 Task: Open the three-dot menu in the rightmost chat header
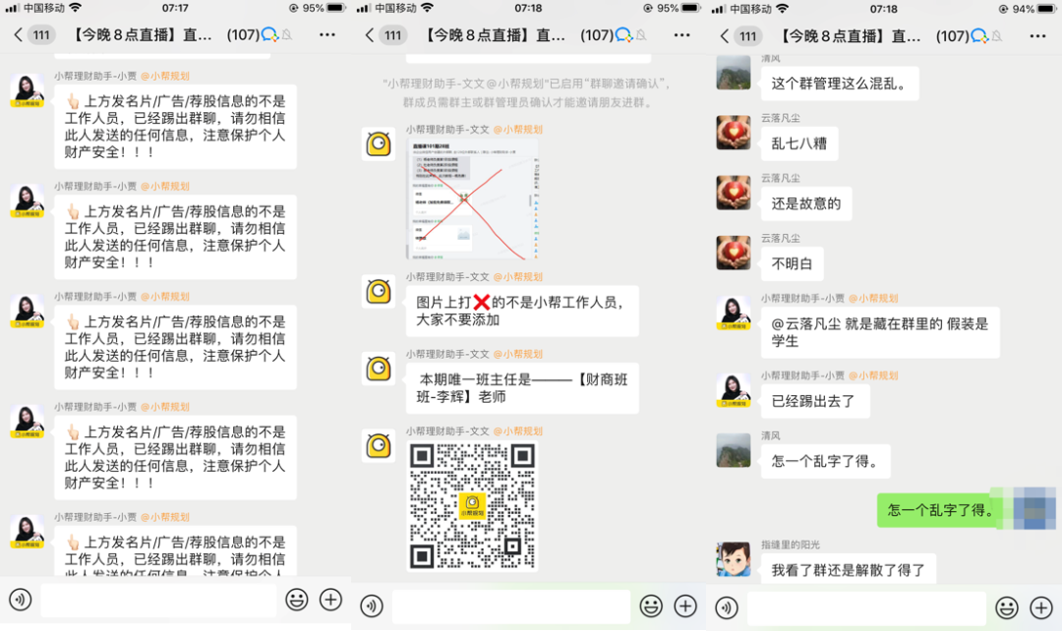click(x=1037, y=35)
